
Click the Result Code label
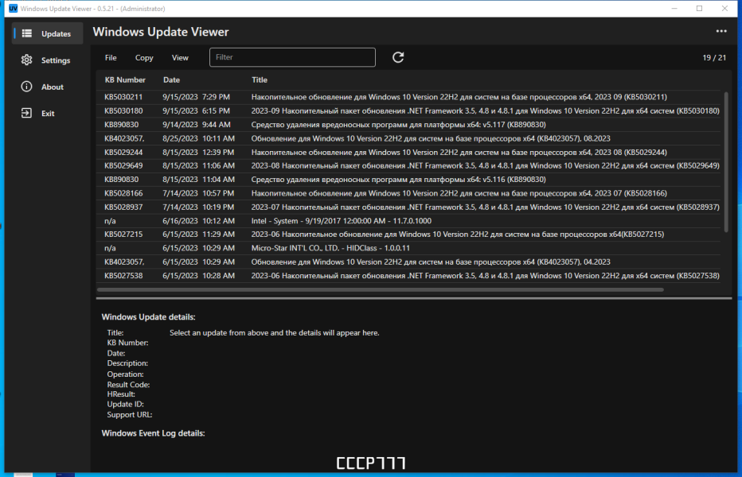[x=128, y=384]
